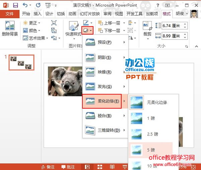Click the Picture Effects icon button
Image resolution: width=201 pixels, height=170 pixels.
[x=87, y=31]
